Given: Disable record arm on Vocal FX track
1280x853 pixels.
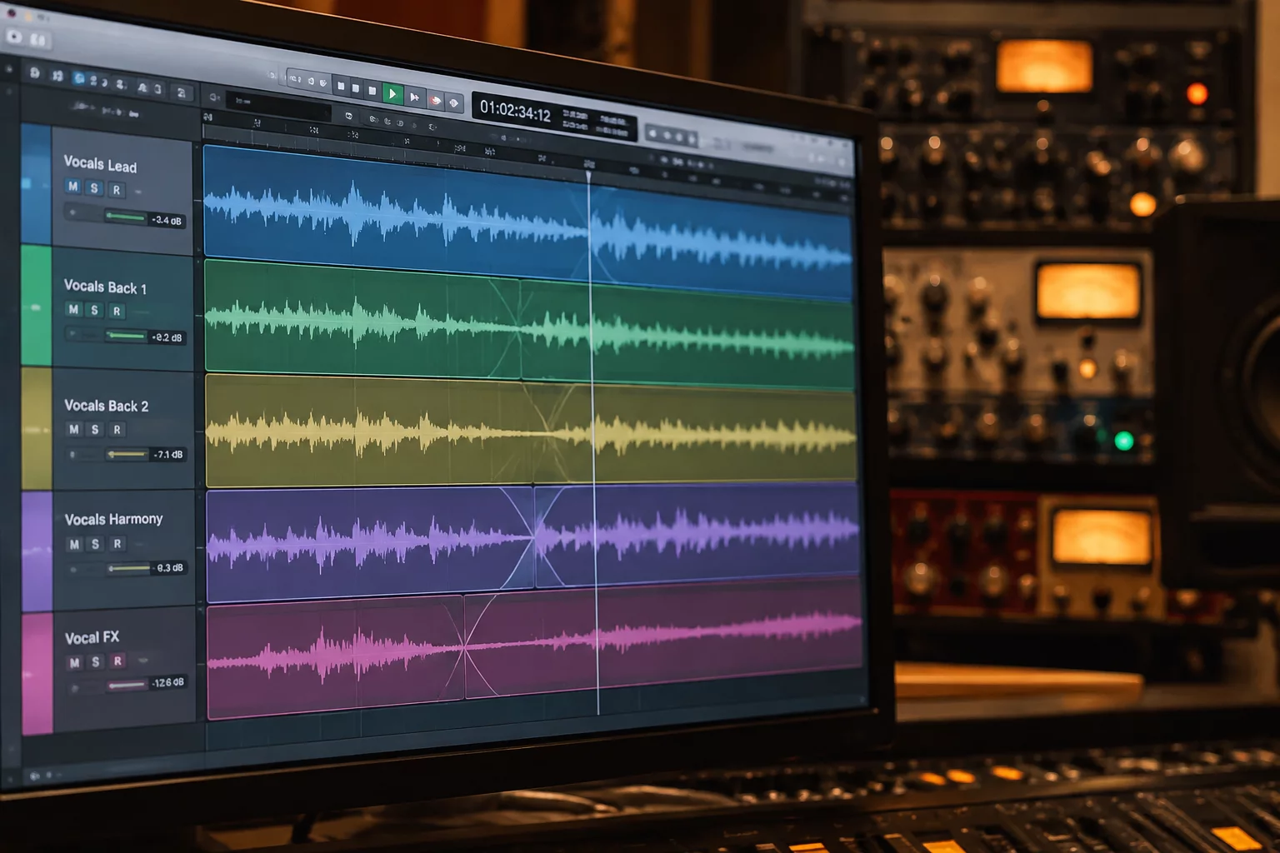Looking at the screenshot, I should tap(118, 661).
